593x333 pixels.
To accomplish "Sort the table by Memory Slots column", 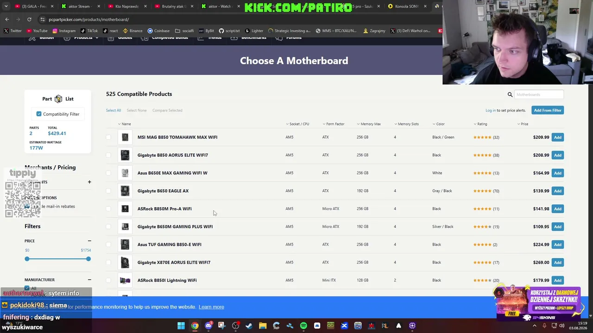I will coord(407,124).
